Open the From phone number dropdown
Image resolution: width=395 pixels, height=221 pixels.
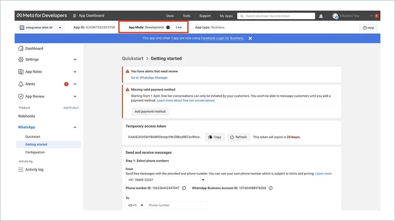(166, 180)
